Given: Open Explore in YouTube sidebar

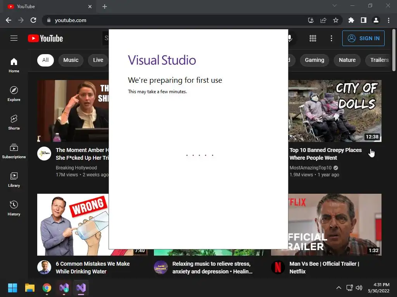Looking at the screenshot, I should coord(14,94).
